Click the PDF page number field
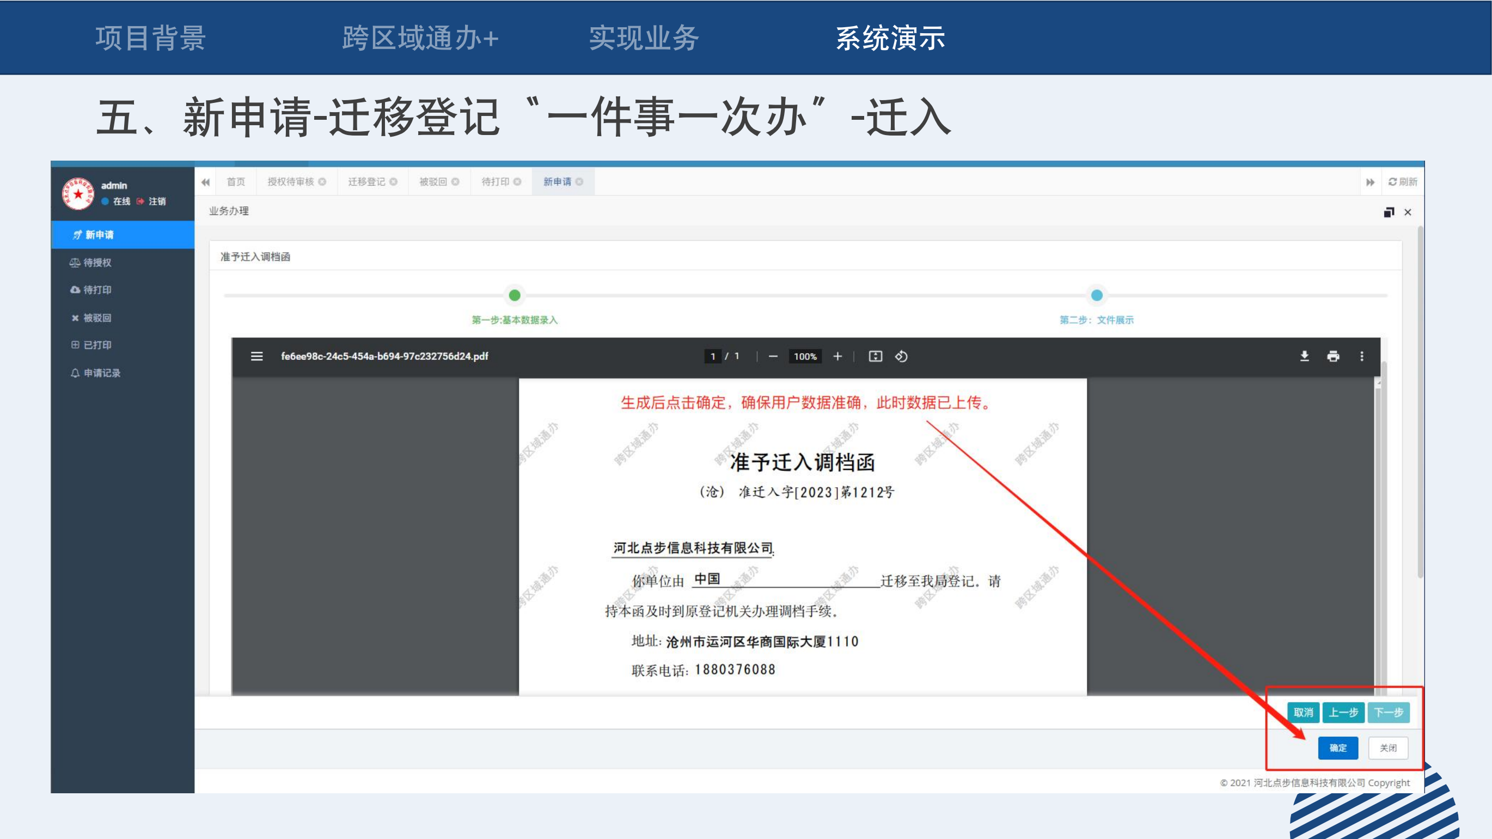 [x=712, y=356]
